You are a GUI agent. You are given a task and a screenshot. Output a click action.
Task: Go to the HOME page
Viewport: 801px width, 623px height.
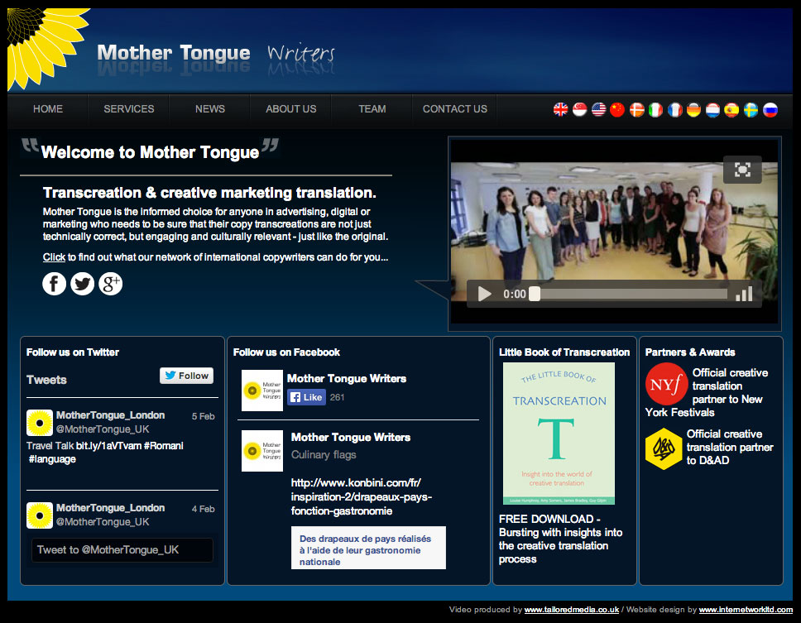coord(48,108)
